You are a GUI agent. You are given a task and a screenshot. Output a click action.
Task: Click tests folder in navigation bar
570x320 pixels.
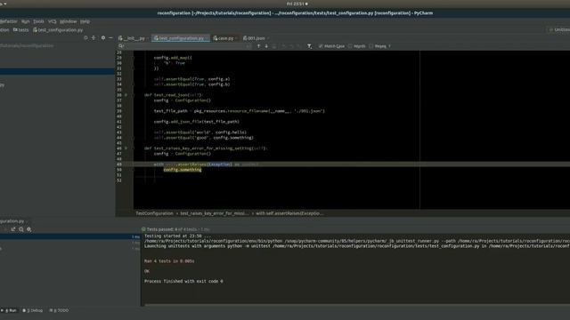(x=20, y=29)
